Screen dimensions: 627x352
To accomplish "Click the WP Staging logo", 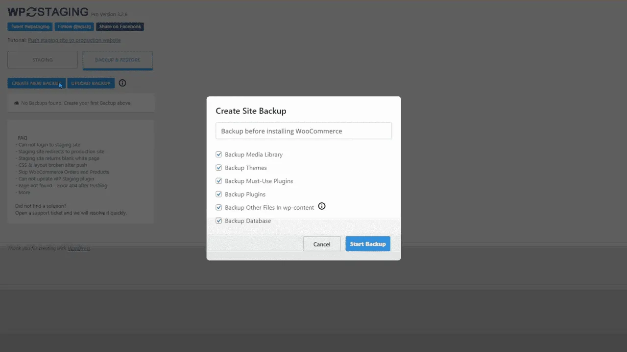I will tap(48, 12).
